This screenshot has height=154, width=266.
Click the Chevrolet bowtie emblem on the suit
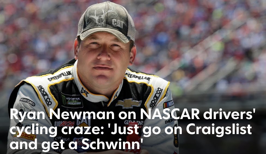[128, 103]
